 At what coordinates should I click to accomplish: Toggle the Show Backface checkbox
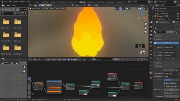click(x=165, y=83)
